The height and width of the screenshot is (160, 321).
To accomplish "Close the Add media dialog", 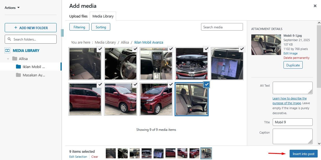I will click(x=315, y=6).
